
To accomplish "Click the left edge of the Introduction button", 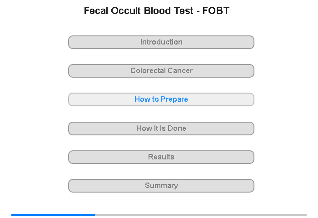I will tap(70, 42).
